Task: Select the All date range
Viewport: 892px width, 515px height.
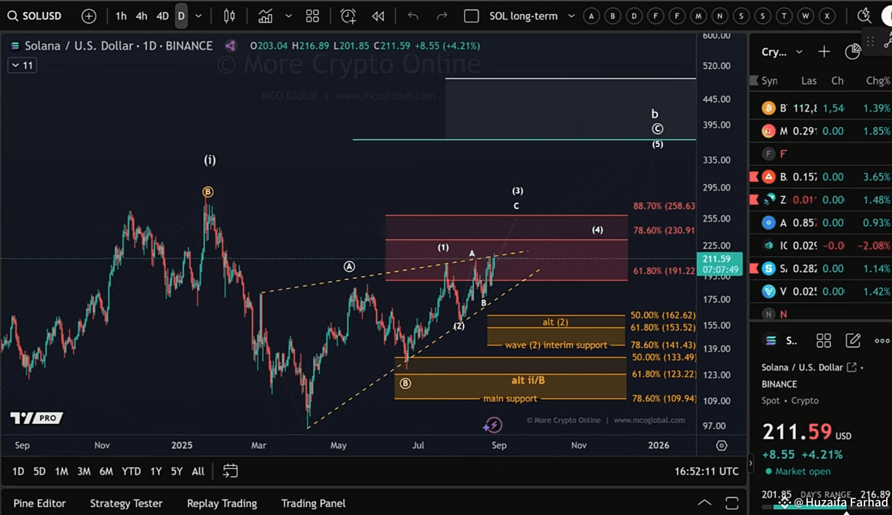Action: [198, 471]
